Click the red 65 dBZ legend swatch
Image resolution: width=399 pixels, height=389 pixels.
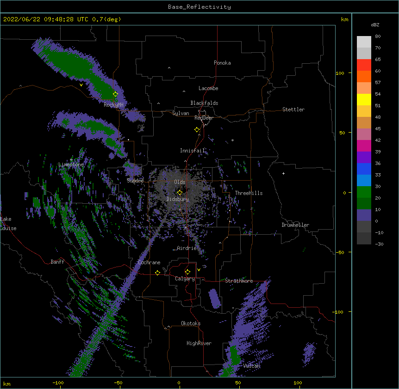364,65
